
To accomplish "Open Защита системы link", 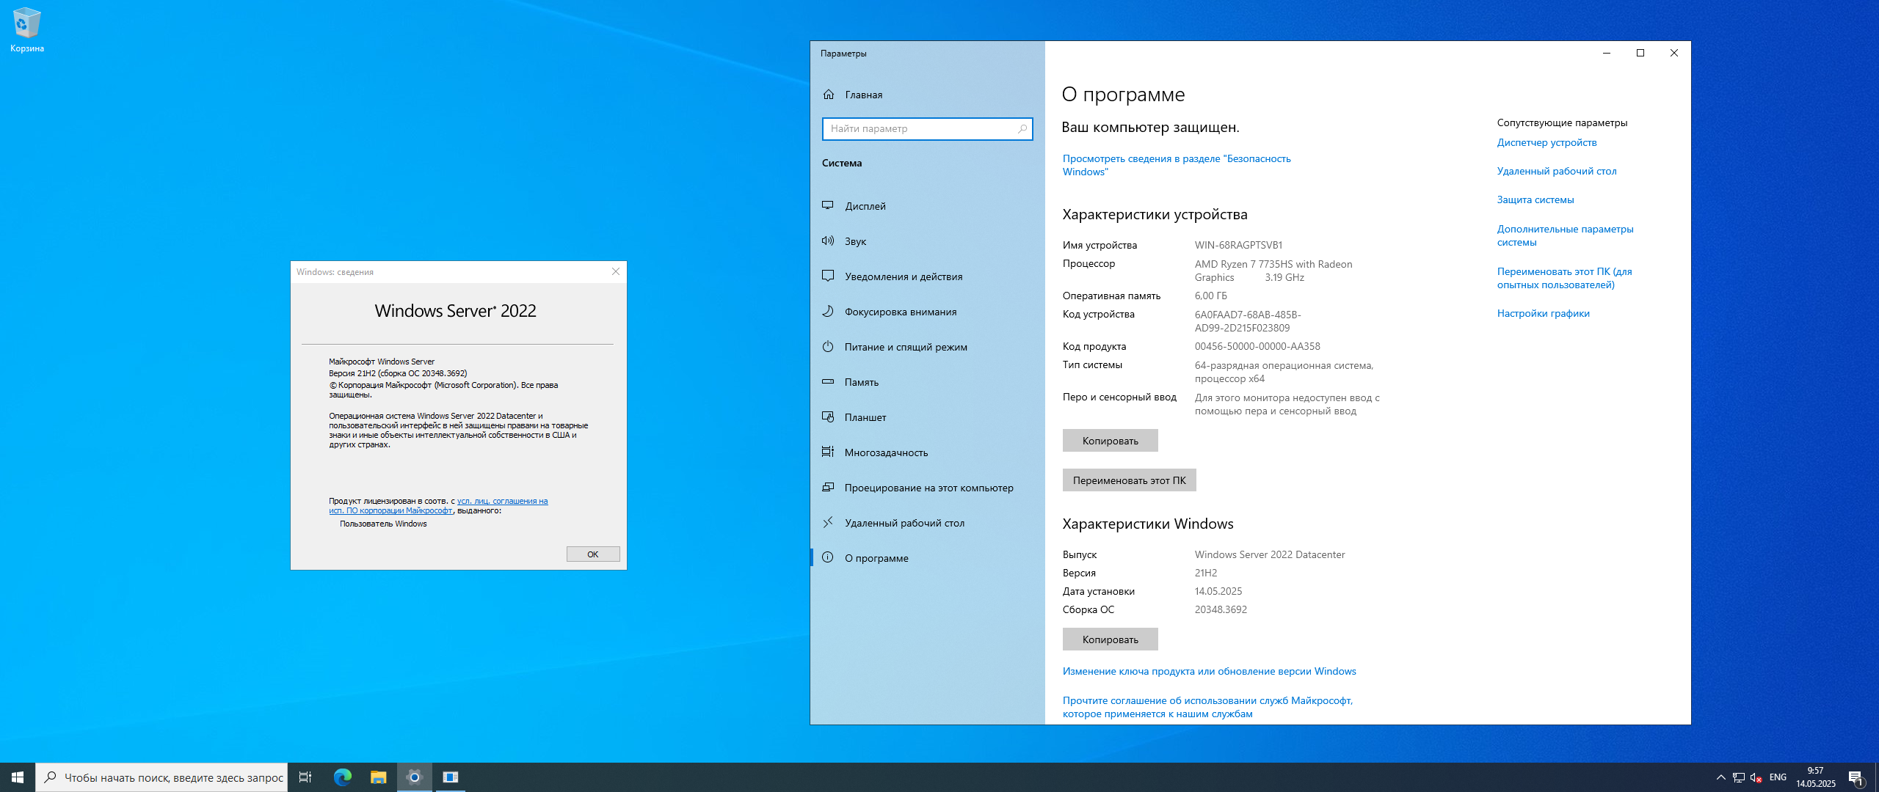I will pyautogui.click(x=1535, y=199).
